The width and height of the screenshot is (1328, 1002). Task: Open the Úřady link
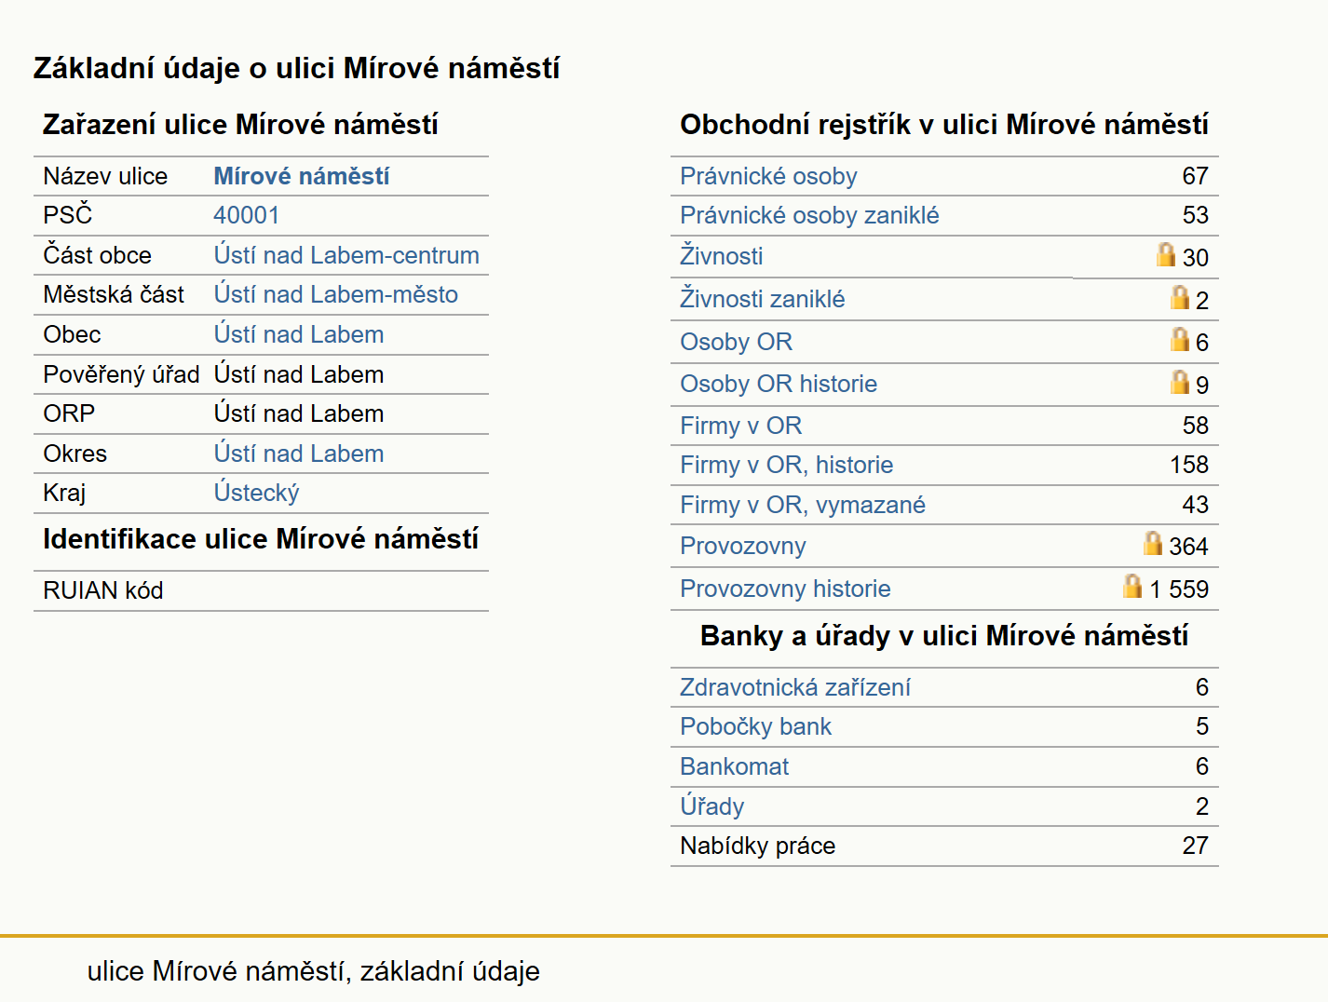[x=711, y=806]
